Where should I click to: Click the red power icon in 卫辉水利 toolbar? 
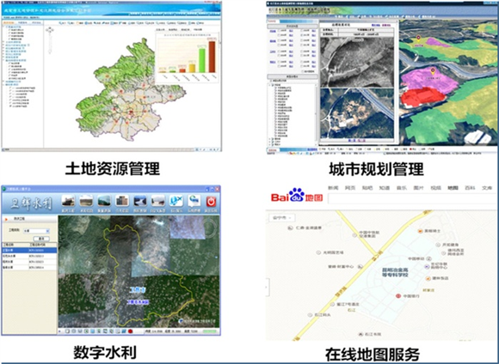211,202
